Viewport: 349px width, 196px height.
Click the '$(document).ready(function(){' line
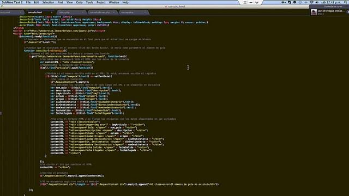pos(38,36)
